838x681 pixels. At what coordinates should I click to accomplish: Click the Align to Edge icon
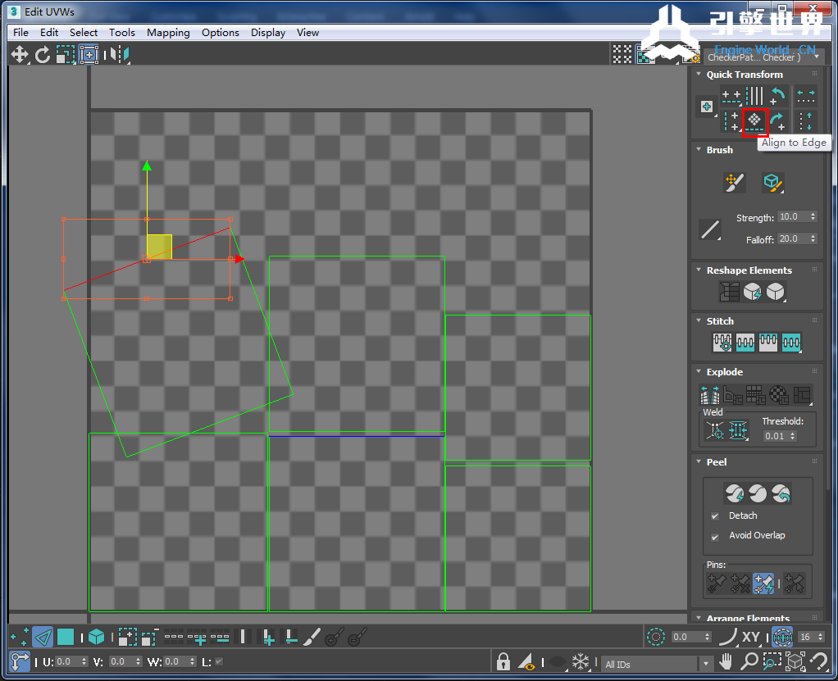[x=754, y=121]
